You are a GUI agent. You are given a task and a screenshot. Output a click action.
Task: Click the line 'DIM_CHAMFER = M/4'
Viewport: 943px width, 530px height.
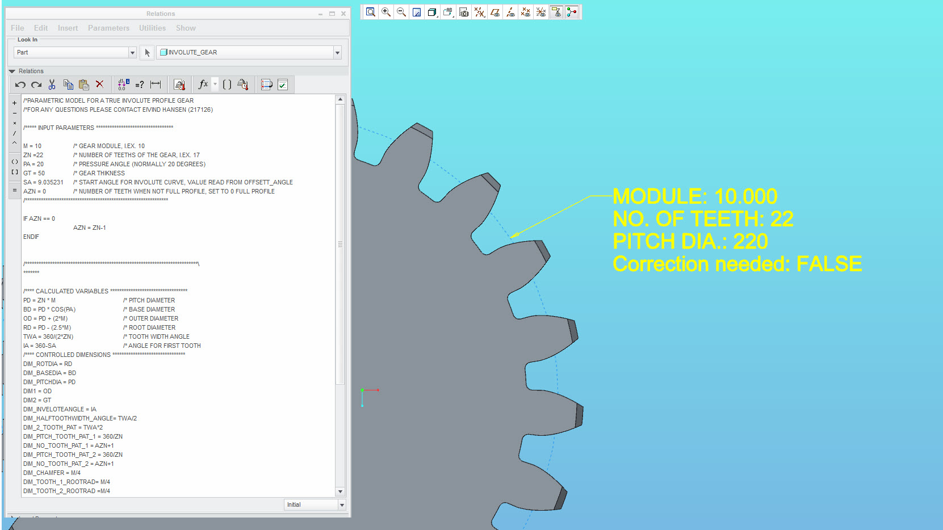point(52,473)
